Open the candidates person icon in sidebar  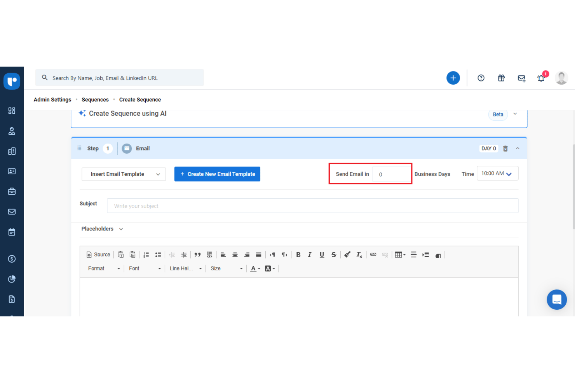(12, 131)
